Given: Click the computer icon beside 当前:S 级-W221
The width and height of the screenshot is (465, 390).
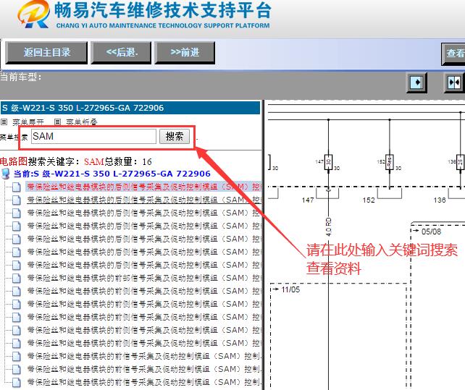Looking at the screenshot, I should (x=5, y=174).
